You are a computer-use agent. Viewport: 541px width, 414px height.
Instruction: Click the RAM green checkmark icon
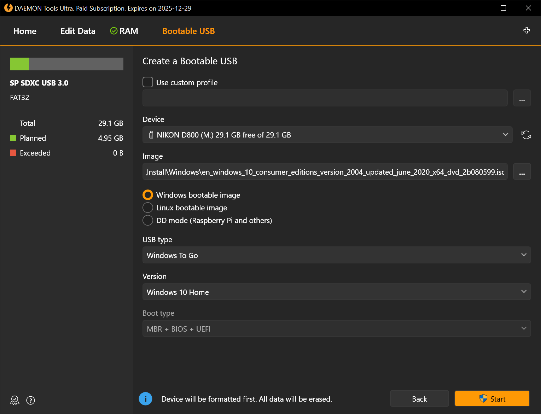114,31
